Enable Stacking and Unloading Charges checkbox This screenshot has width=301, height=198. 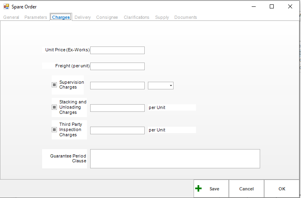(54, 107)
